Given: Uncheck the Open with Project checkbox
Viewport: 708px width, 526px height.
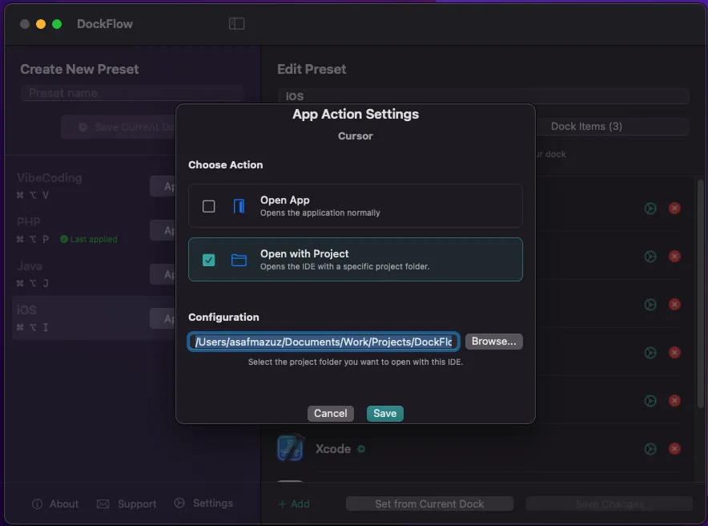Looking at the screenshot, I should [208, 261].
